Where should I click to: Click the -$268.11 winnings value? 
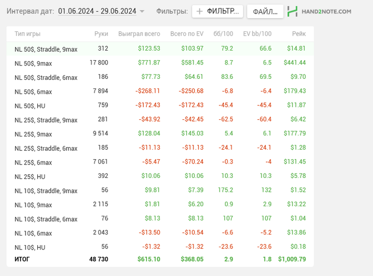(148, 91)
